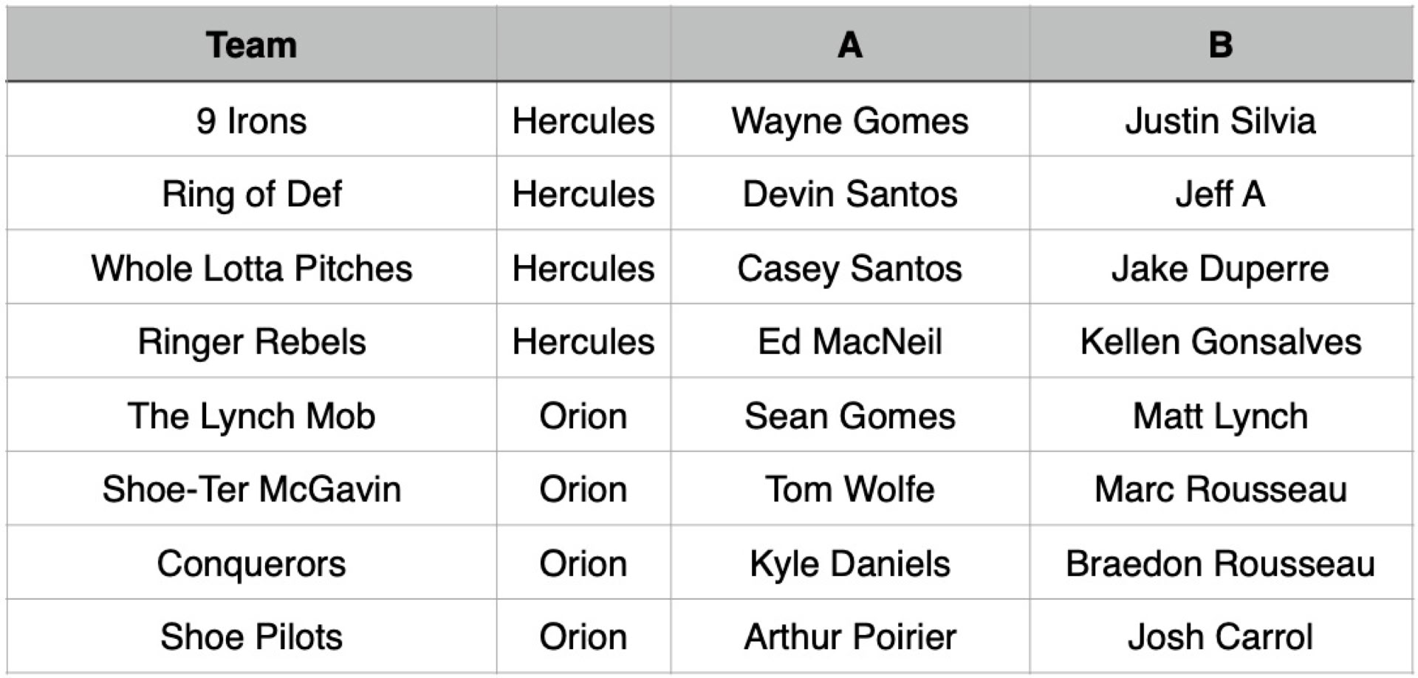The width and height of the screenshot is (1418, 678).
Task: Click the Wayne Gomes cell
Action: pos(849,120)
